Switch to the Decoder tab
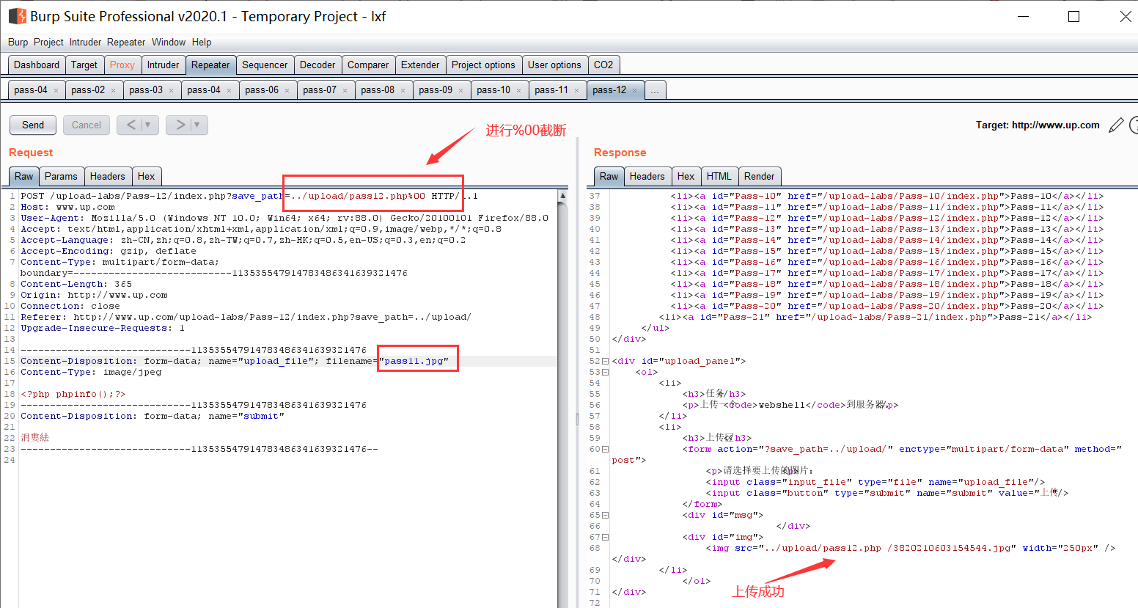This screenshot has width=1138, height=608. [x=317, y=65]
